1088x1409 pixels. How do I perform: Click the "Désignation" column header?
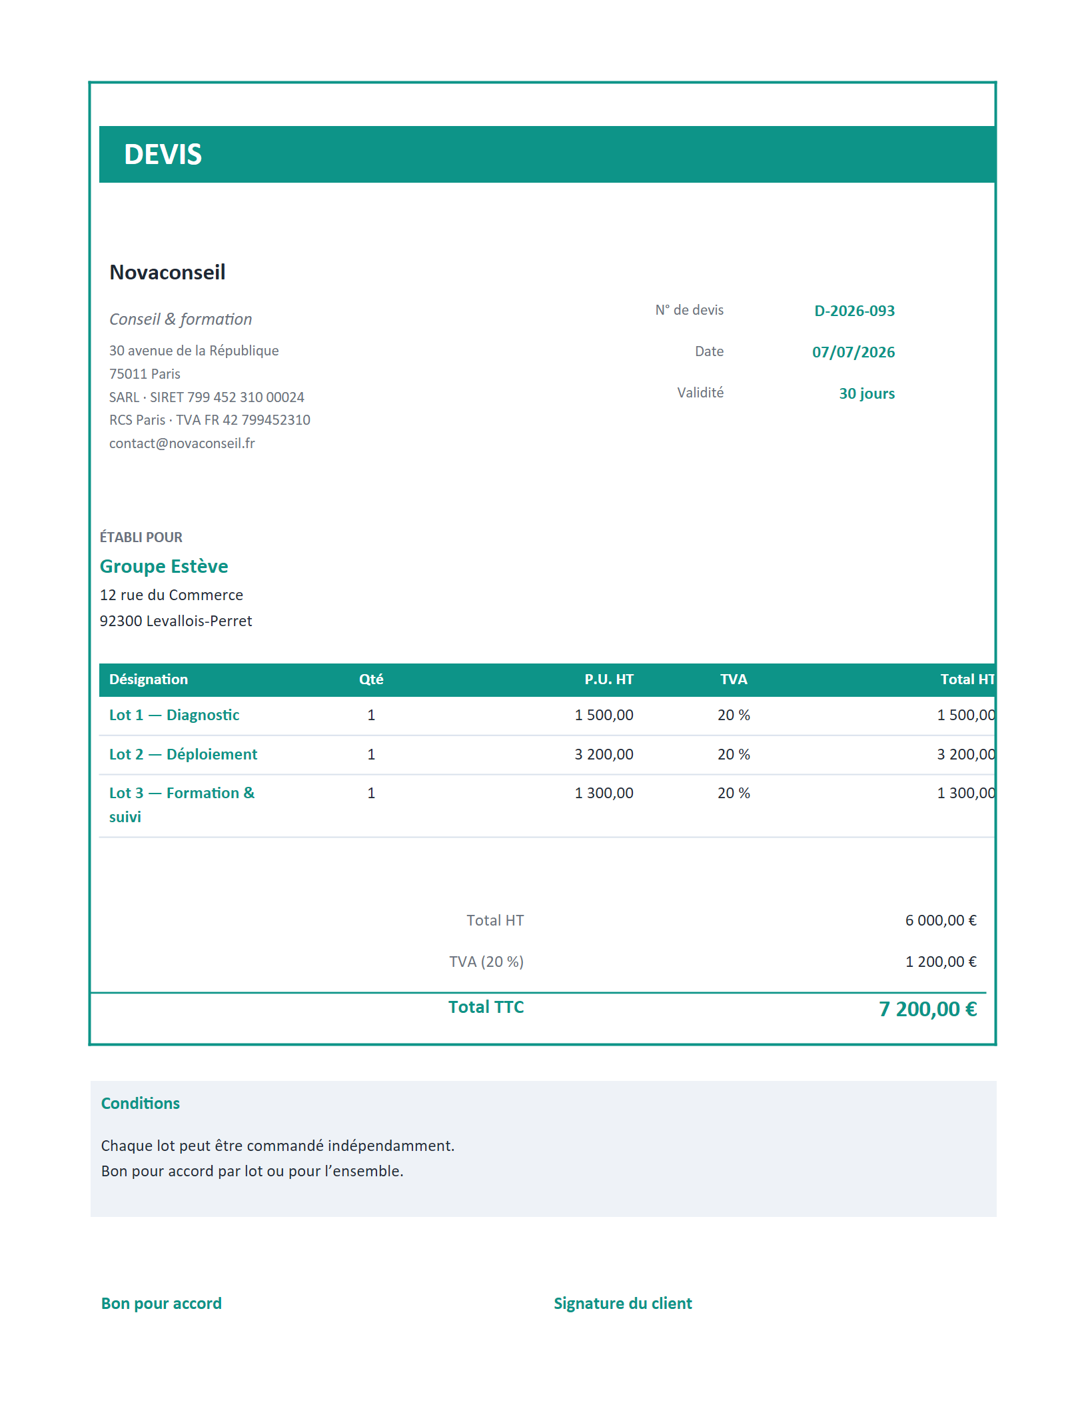tap(149, 679)
